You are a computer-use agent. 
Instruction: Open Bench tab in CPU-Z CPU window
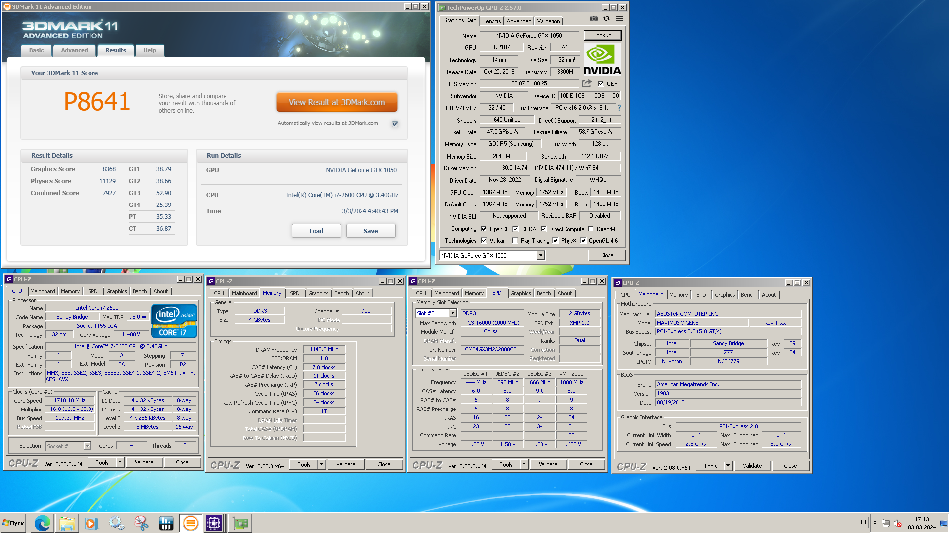coord(140,291)
